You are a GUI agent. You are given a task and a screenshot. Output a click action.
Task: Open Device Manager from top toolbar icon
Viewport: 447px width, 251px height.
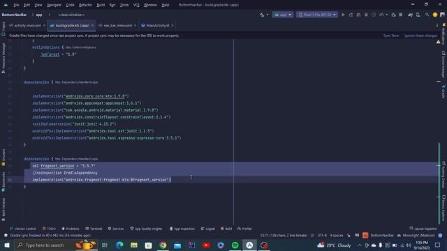pyautogui.click(x=418, y=15)
